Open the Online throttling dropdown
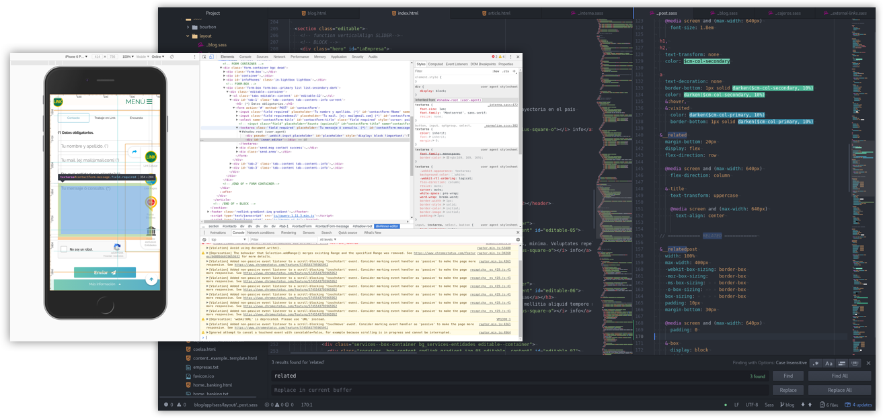This screenshot has width=883, height=418. tap(158, 57)
